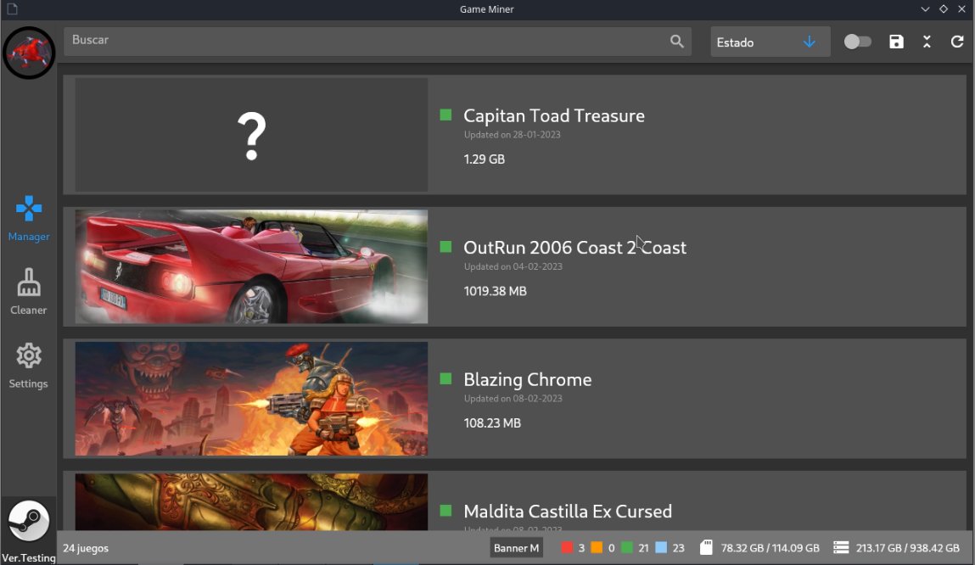Click the Maldita Castilla banner image
This screenshot has width=975, height=565.
251,501
